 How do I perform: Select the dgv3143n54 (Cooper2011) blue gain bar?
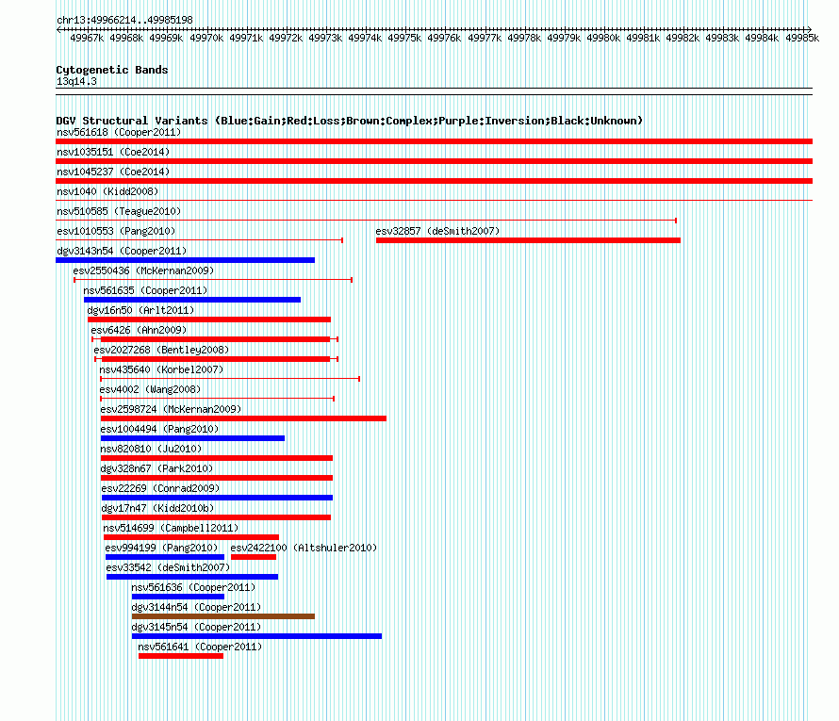click(185, 260)
